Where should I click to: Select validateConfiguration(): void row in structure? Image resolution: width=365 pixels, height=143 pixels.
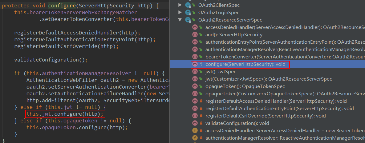(267, 123)
